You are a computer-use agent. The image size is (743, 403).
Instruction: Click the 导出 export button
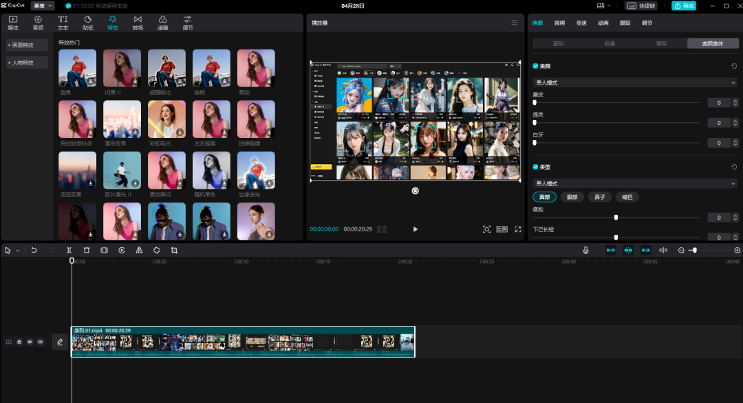click(684, 5)
